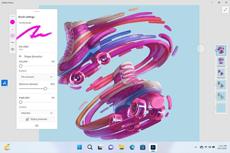Open the volume control in tray
Viewport: 230px width, 153px height.
pyautogui.click(x=210, y=147)
